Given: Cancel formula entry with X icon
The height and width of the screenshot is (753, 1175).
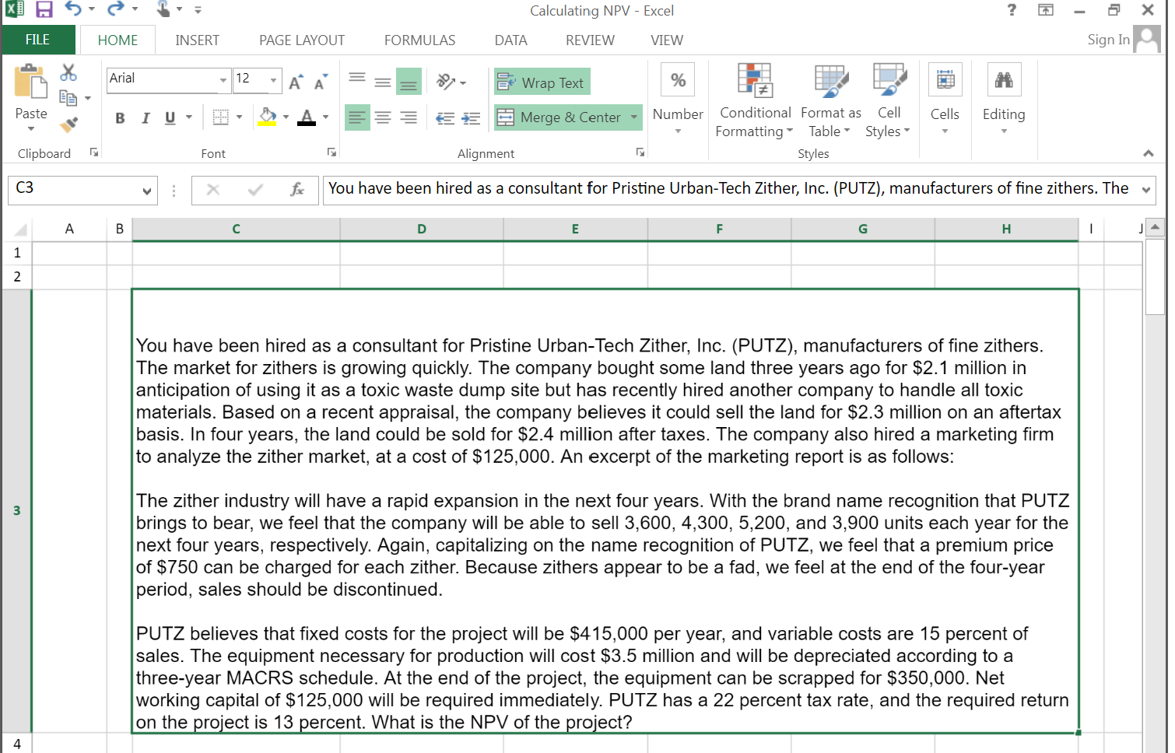Looking at the screenshot, I should 213,190.
